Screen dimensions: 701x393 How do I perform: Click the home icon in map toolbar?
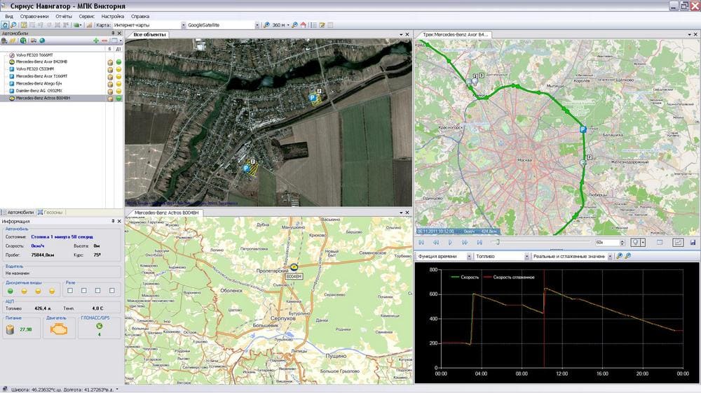click(303, 25)
